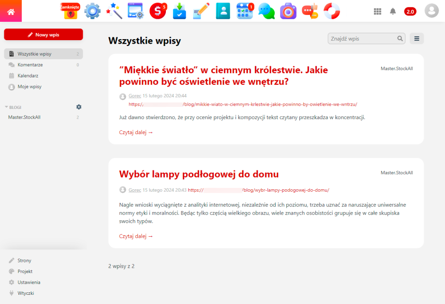The image size is (445, 304).
Task: Open the red-white lifebuoy support icon
Action: click(332, 11)
